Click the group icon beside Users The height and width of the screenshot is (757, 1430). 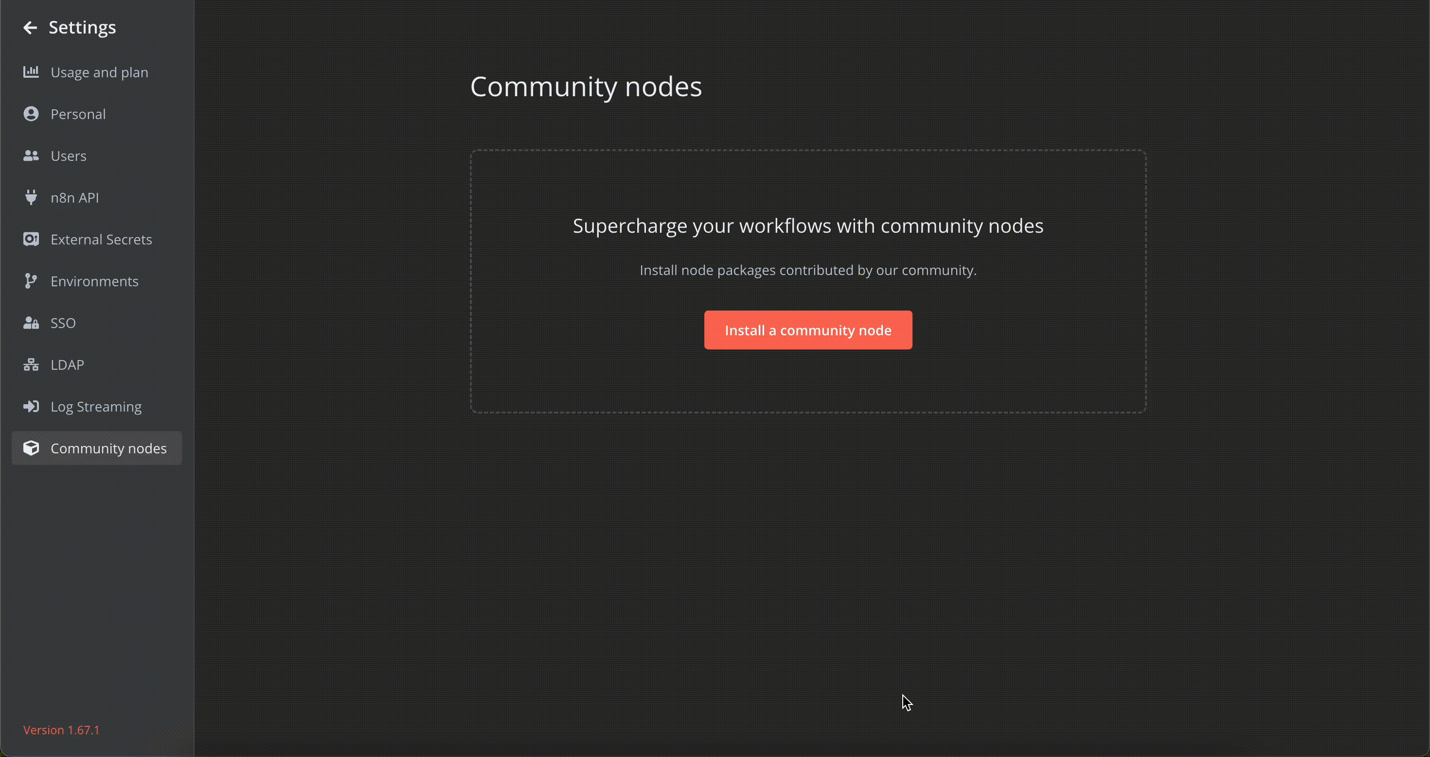click(x=31, y=156)
